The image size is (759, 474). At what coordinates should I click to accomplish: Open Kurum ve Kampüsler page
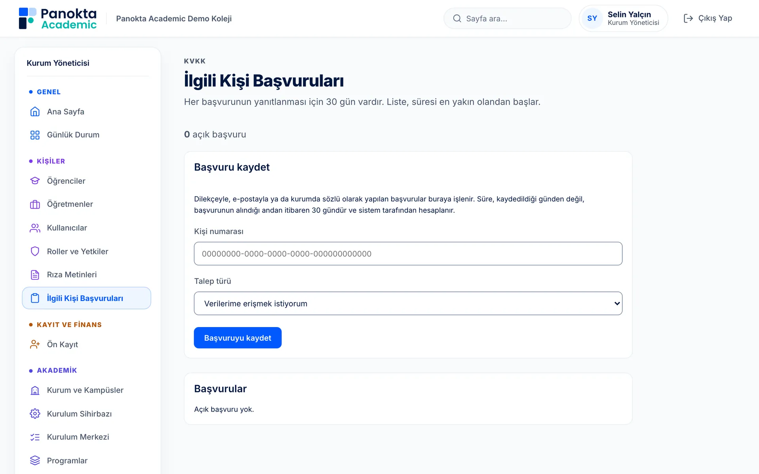87,390
